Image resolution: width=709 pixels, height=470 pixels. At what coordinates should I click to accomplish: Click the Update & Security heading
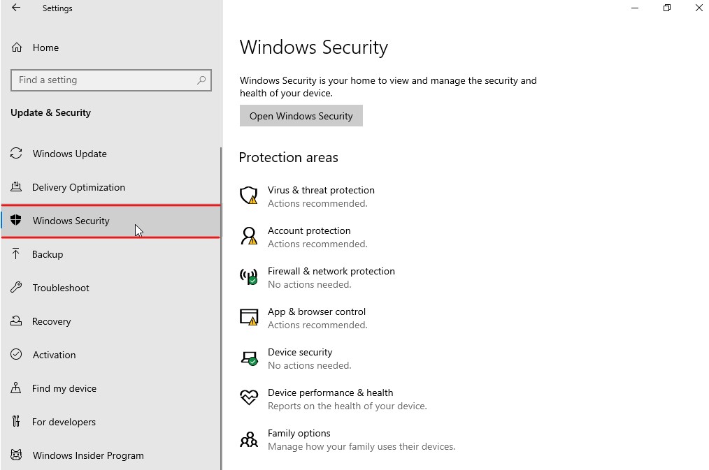pyautogui.click(x=50, y=112)
